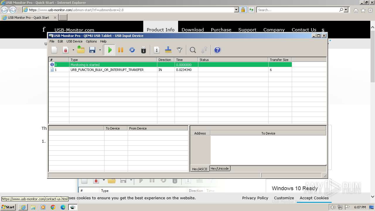375x211 pixels.
Task: Select the 'Monitoring is started' row
Action: (x=170, y=65)
